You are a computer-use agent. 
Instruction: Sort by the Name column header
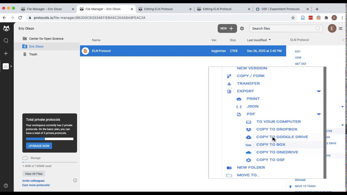coord(96,40)
